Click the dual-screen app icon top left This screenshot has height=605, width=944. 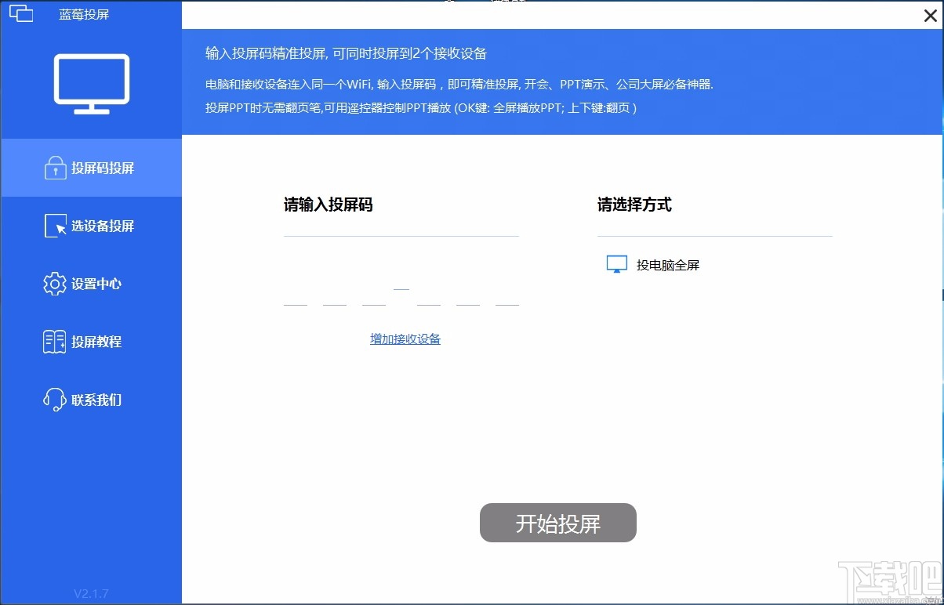[21, 13]
